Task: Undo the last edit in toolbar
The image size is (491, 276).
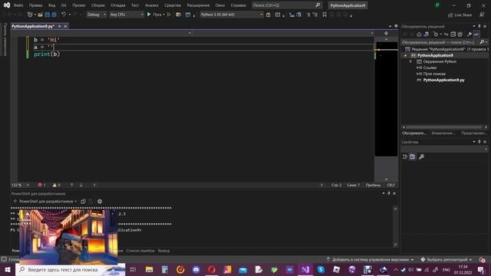Action: pyautogui.click(x=64, y=15)
